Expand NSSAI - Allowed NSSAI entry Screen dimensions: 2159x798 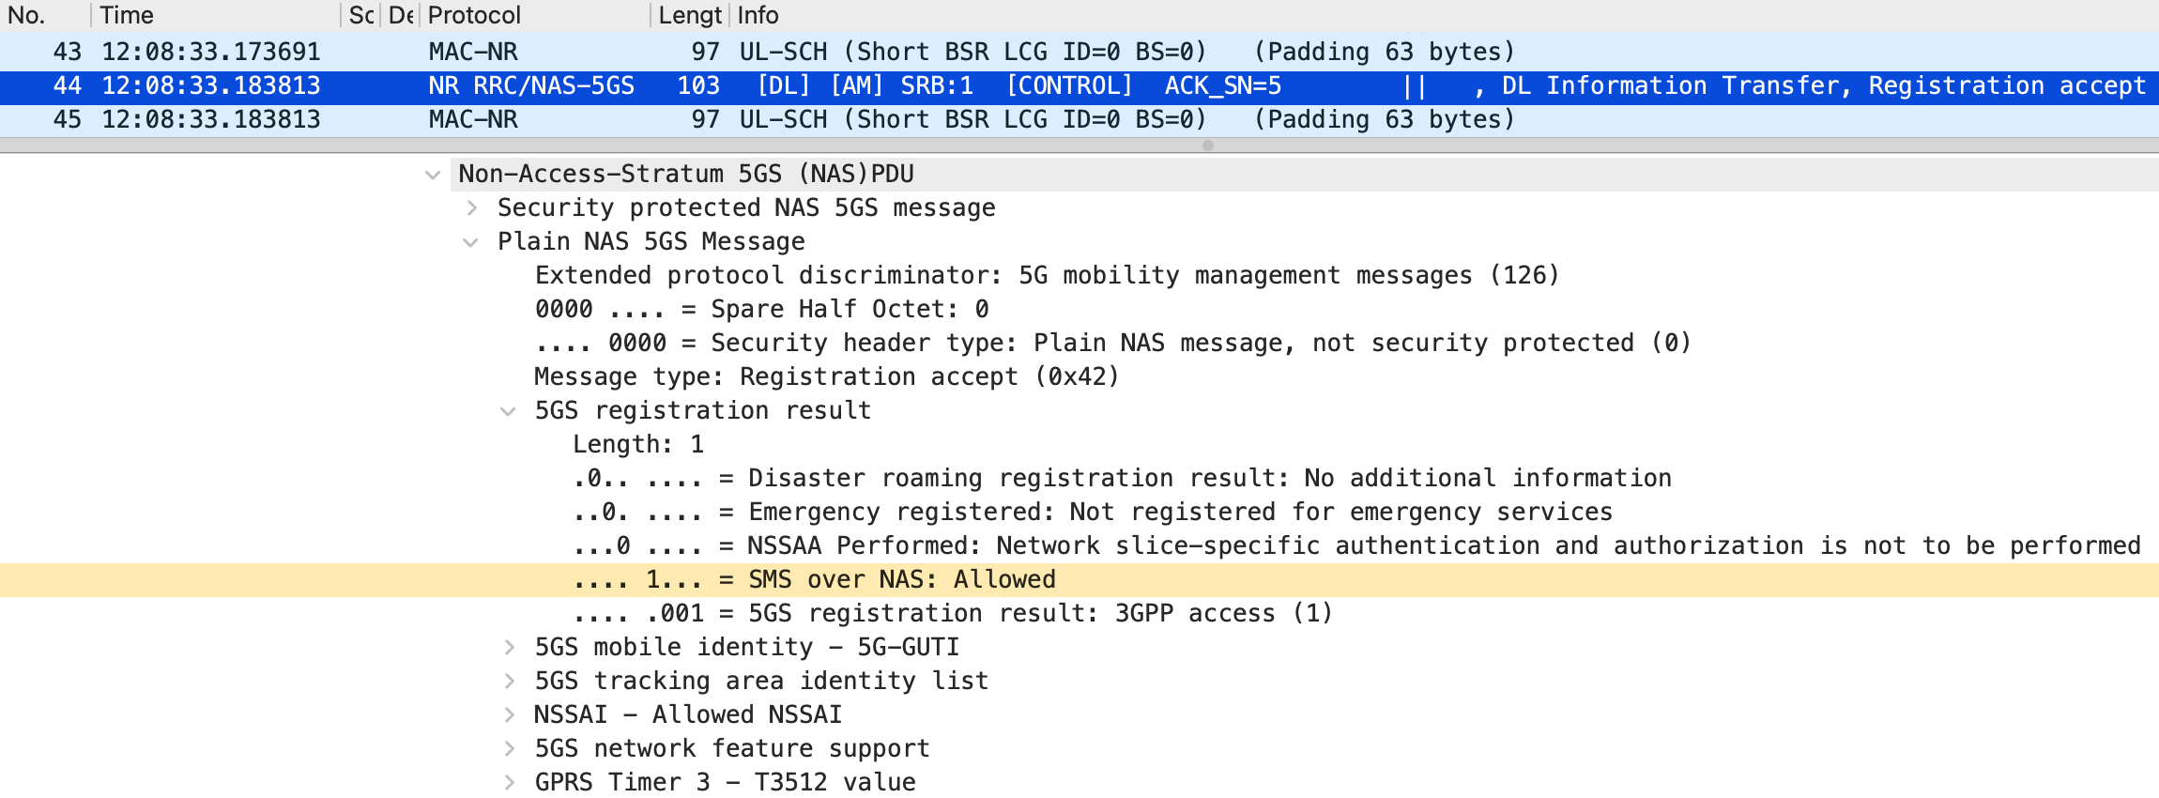click(x=509, y=715)
